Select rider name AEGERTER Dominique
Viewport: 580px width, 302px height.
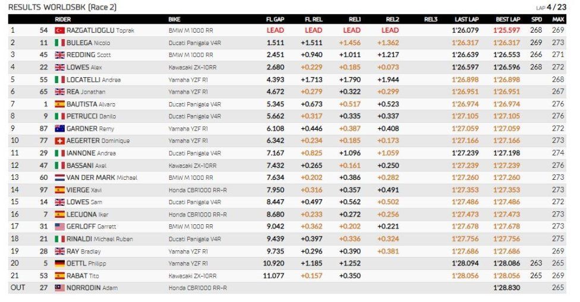click(x=98, y=141)
